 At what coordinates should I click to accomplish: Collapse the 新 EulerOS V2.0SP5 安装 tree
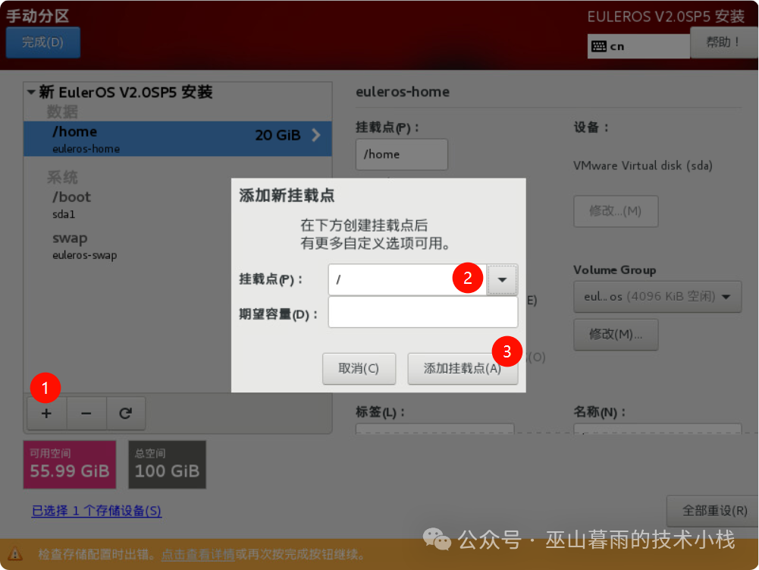click(31, 93)
